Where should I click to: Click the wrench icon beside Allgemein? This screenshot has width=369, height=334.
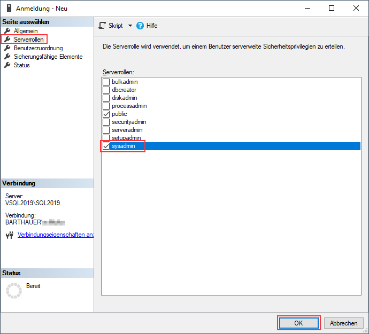point(7,31)
